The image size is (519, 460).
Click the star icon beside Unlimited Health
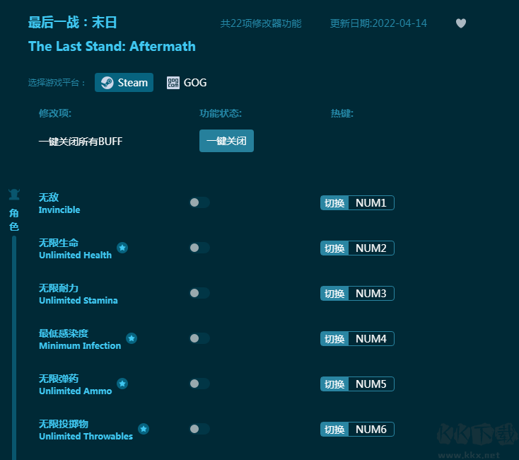click(x=122, y=248)
